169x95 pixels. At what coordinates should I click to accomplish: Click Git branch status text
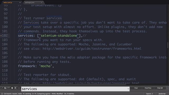click(x=39, y=94)
